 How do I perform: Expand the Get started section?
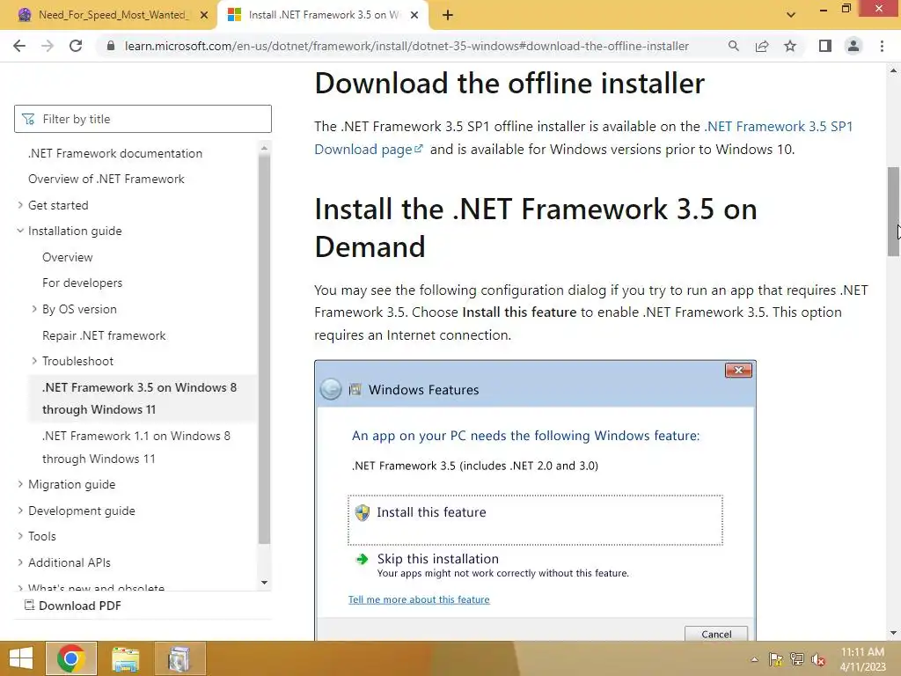coord(20,205)
